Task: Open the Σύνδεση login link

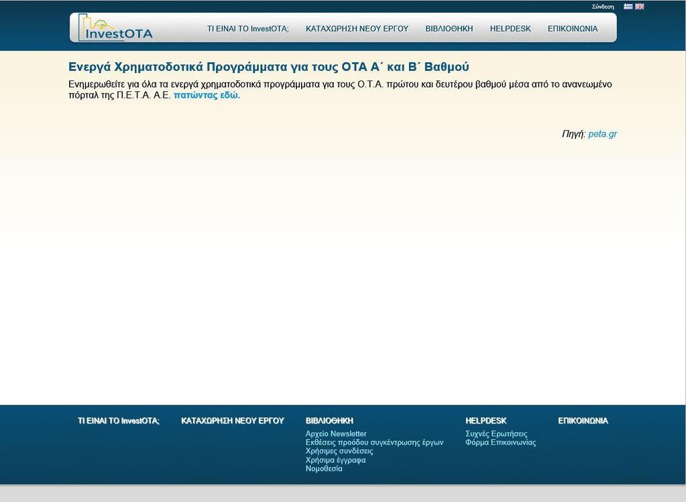Action: (x=603, y=7)
